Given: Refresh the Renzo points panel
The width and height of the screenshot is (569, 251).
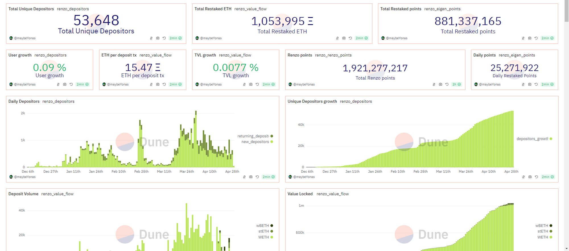Looking at the screenshot, I should pyautogui.click(x=447, y=85).
